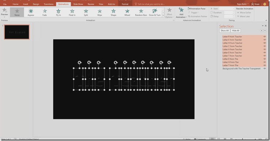270x141 pixels.
Task: Apply the Split animation effect
Action: click(x=86, y=12)
